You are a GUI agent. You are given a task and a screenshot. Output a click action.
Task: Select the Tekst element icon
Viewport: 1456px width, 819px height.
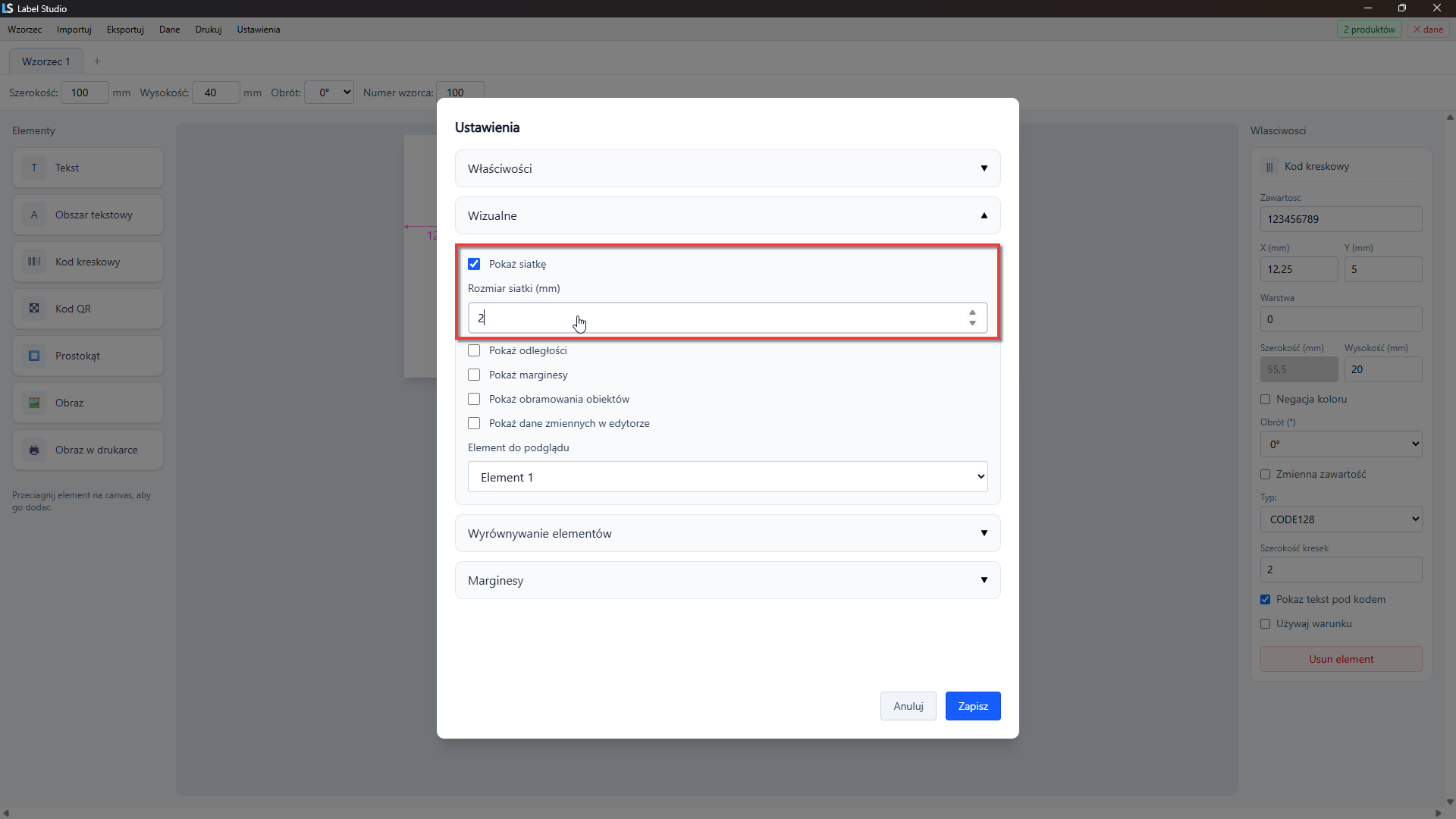coord(34,168)
